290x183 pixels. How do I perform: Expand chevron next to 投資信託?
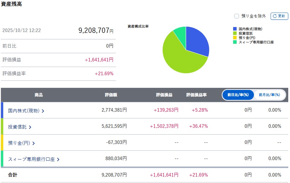(x=30, y=127)
